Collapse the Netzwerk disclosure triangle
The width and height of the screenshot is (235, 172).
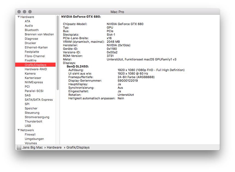pyautogui.click(x=18, y=130)
